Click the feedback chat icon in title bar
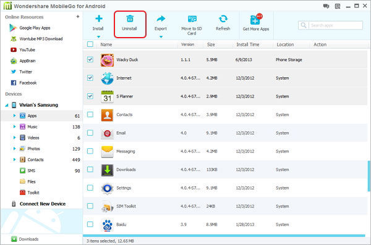371x245 pixels. (x=326, y=6)
